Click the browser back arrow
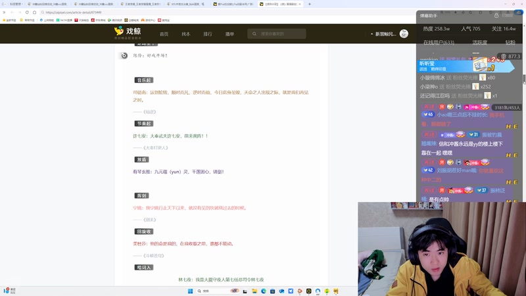This screenshot has height=296, width=526. coord(12,12)
